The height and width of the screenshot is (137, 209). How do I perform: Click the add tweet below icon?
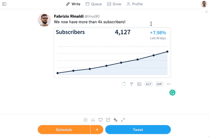[132, 84]
